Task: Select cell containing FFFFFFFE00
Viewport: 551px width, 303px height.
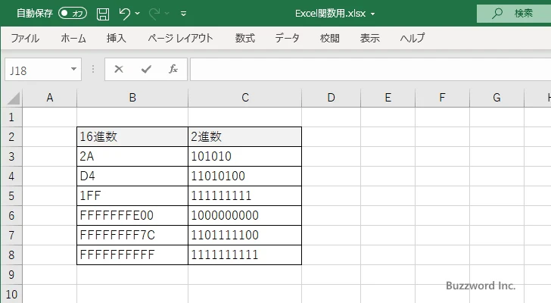Action: click(132, 216)
